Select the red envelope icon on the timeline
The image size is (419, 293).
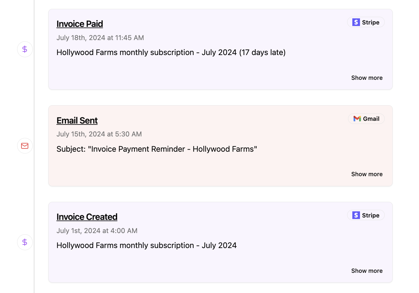tap(25, 146)
